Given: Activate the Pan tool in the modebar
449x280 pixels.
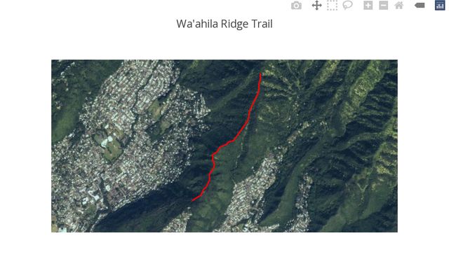Looking at the screenshot, I should tap(316, 6).
